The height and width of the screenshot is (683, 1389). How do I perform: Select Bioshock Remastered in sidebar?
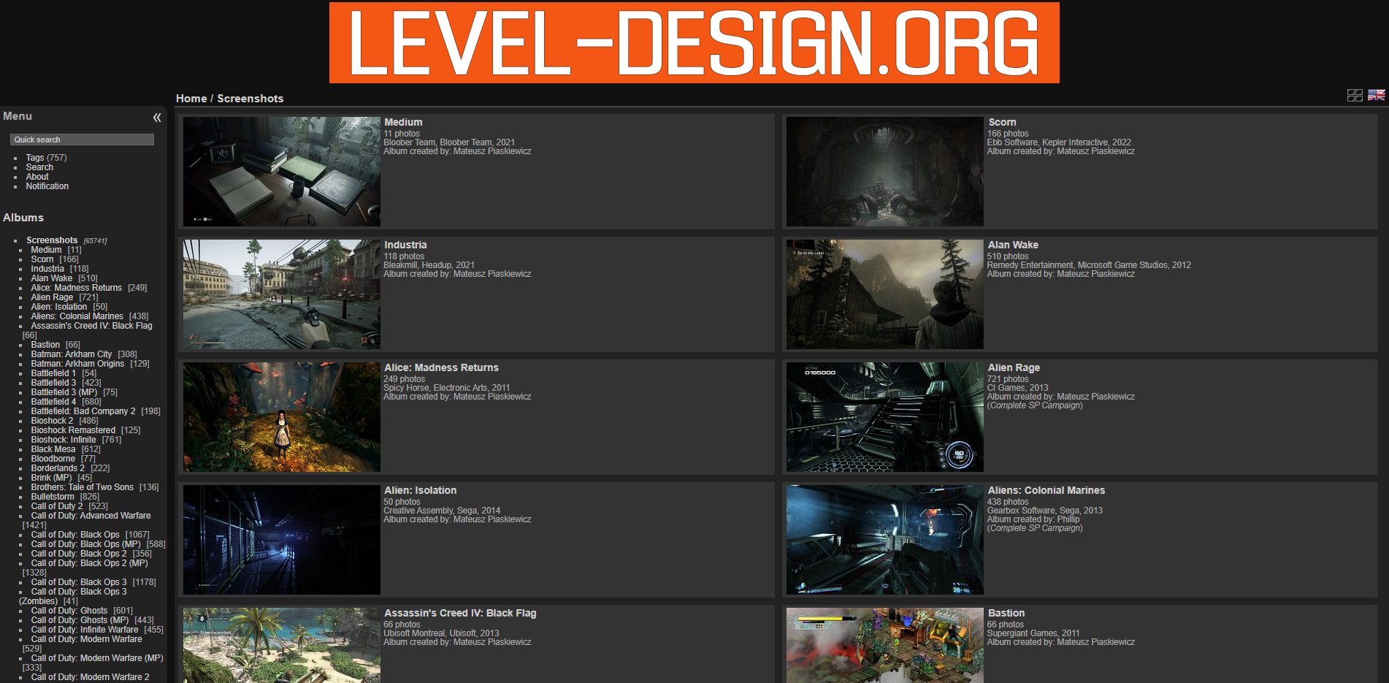coord(73,430)
